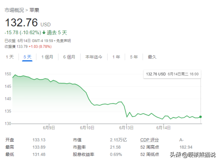220x162 pixels.
Task: Click the 52 周低点 label
Action: pos(150,154)
